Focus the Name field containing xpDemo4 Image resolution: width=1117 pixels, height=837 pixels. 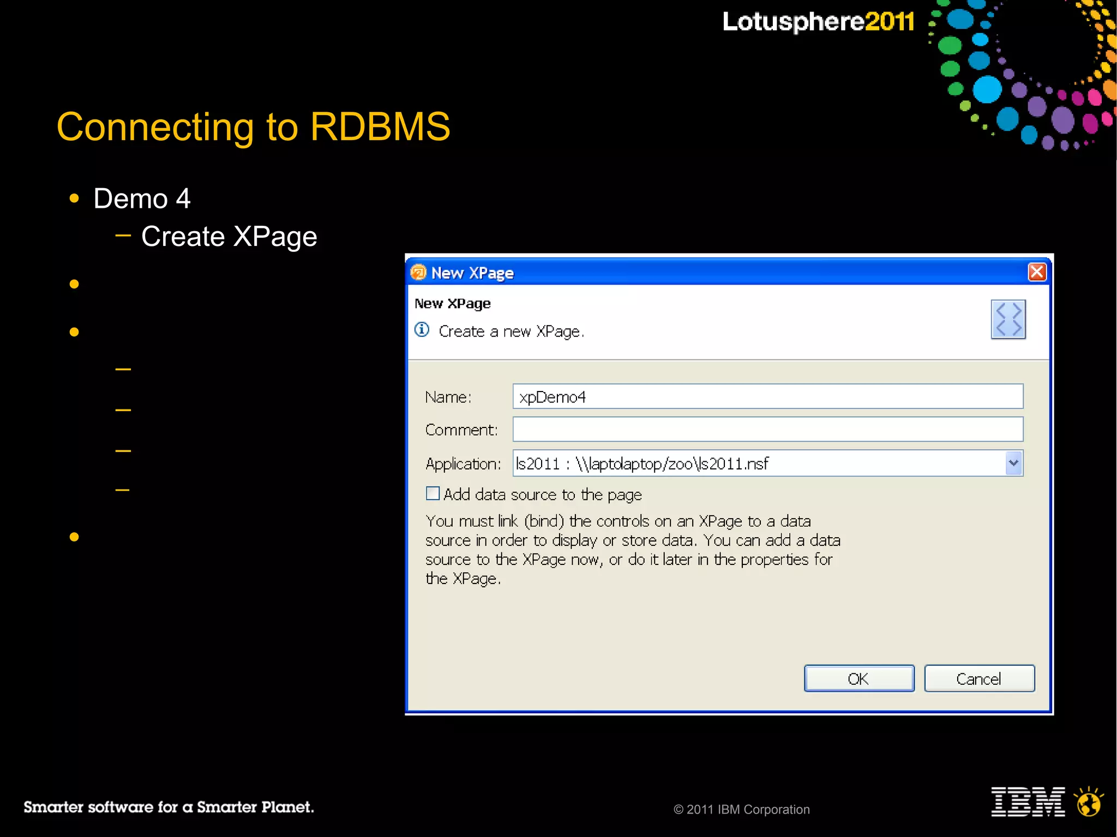point(768,396)
